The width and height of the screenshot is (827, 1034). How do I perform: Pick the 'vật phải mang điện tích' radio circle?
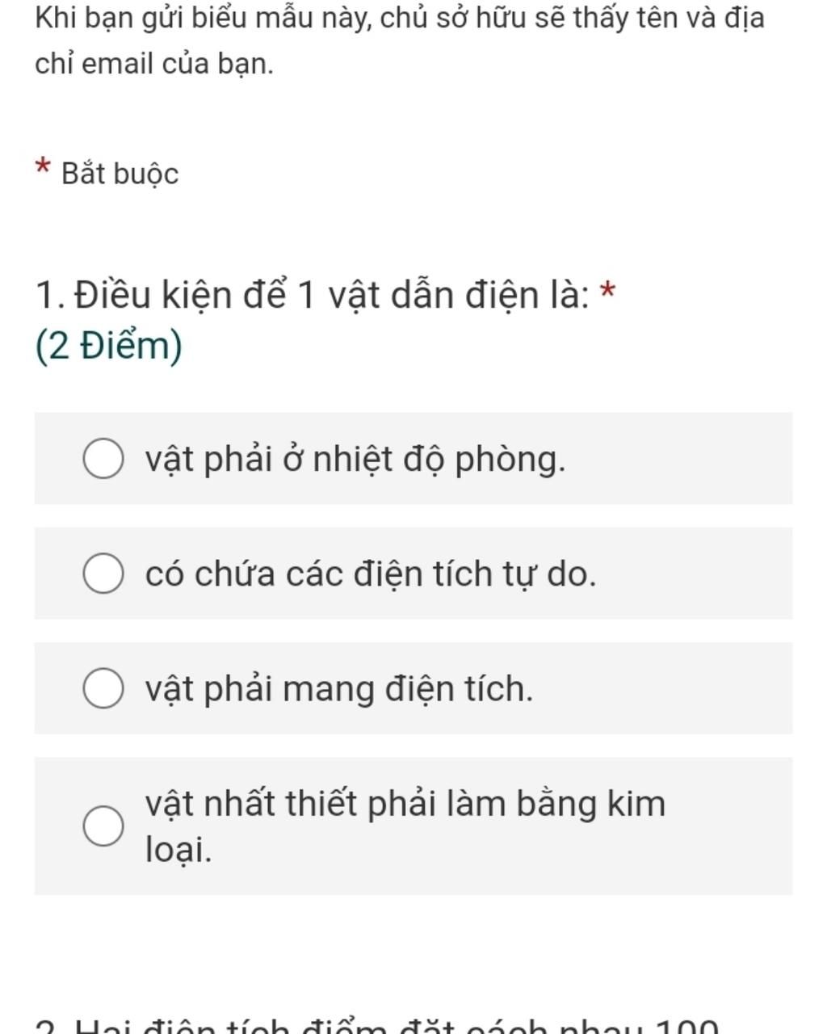103,688
